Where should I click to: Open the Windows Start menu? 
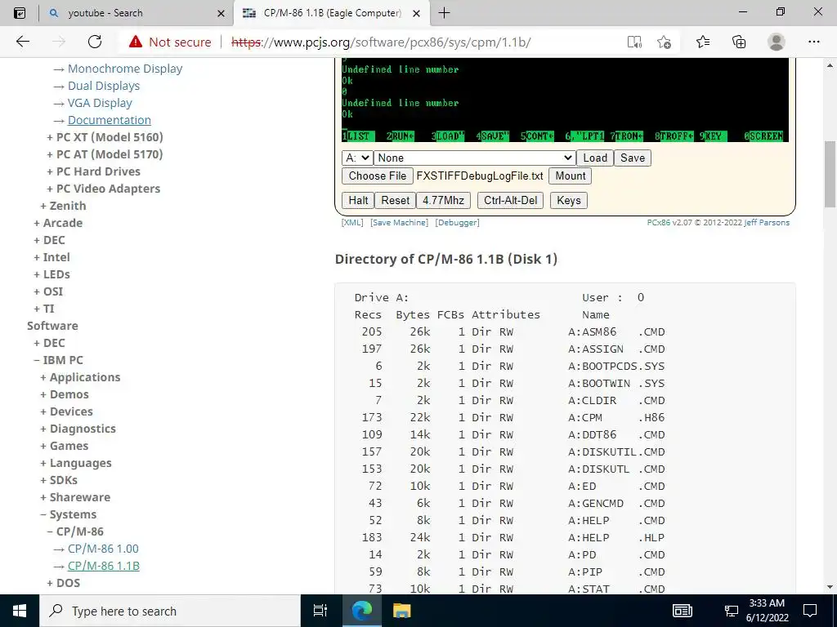(20, 611)
